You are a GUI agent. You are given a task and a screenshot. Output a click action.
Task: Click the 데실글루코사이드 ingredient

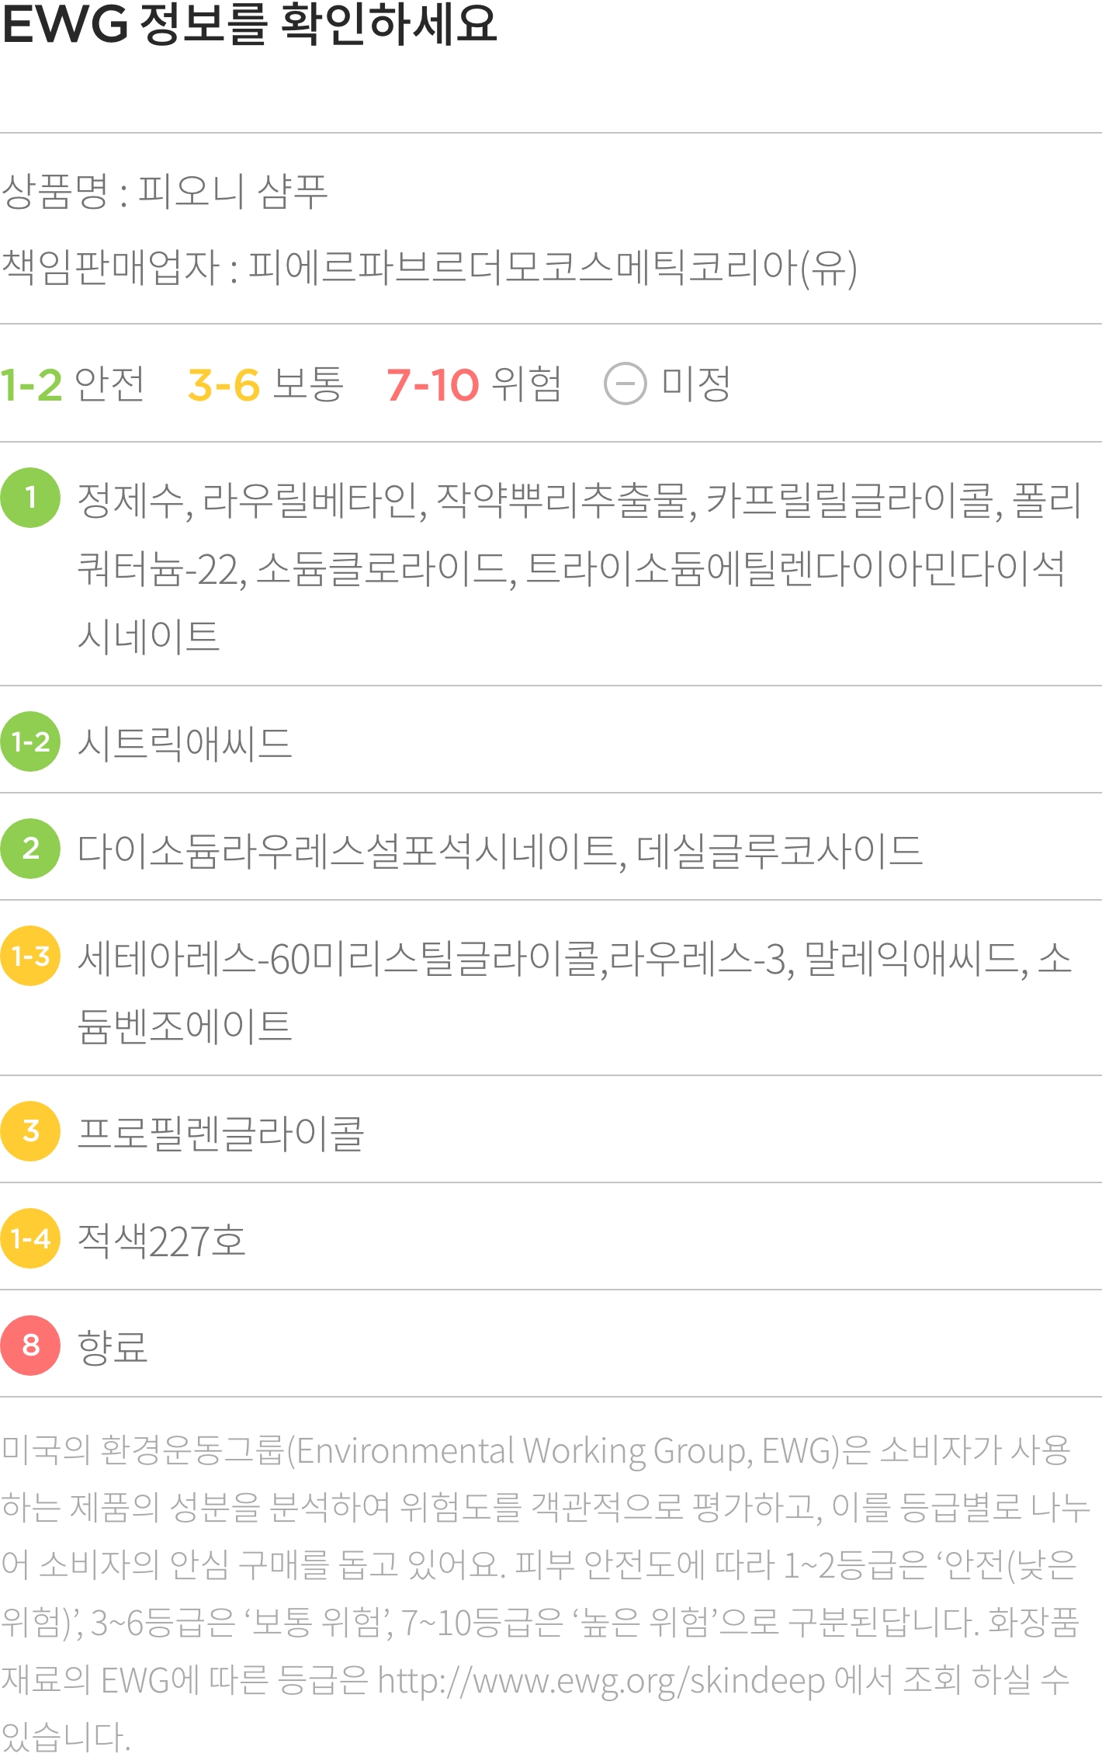point(779,850)
